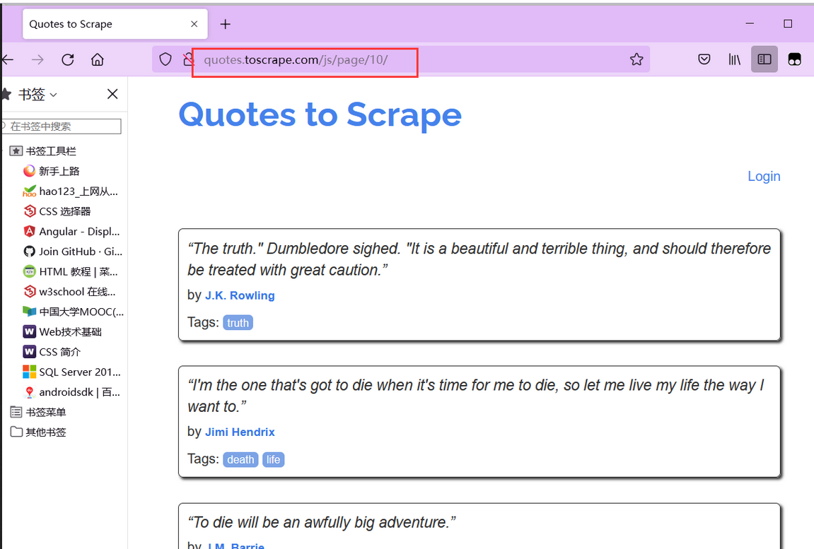Minimize the Firefox window
The height and width of the screenshot is (549, 814).
click(x=750, y=23)
